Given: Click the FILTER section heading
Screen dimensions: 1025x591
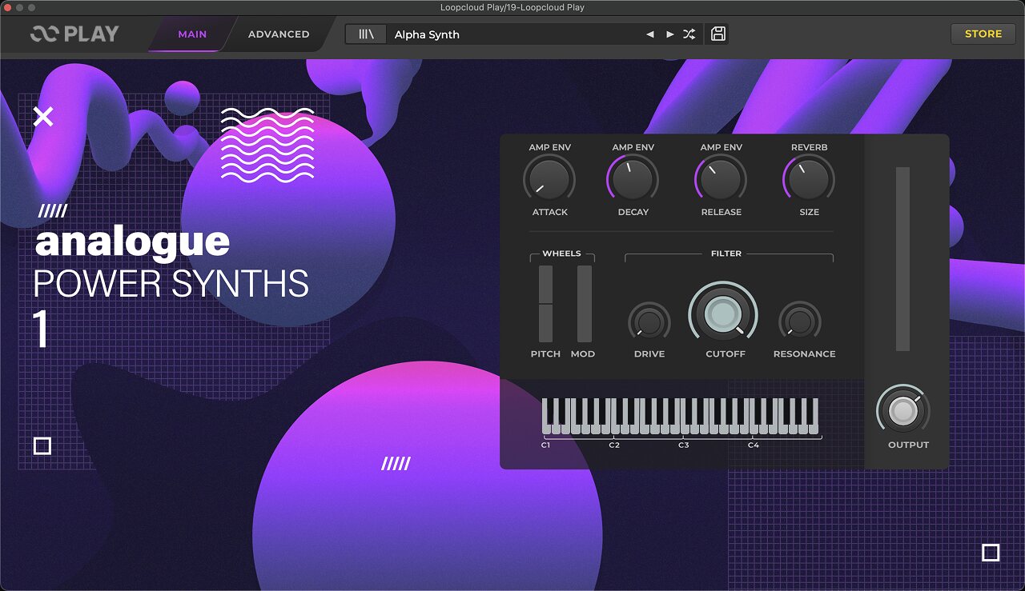Looking at the screenshot, I should point(726,254).
